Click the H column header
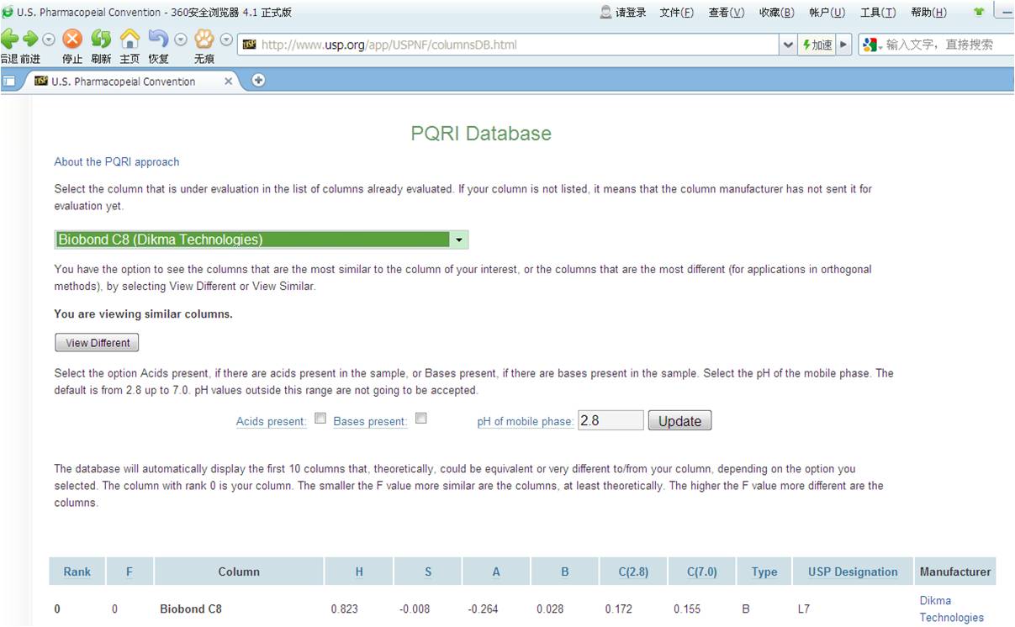 [x=359, y=572]
